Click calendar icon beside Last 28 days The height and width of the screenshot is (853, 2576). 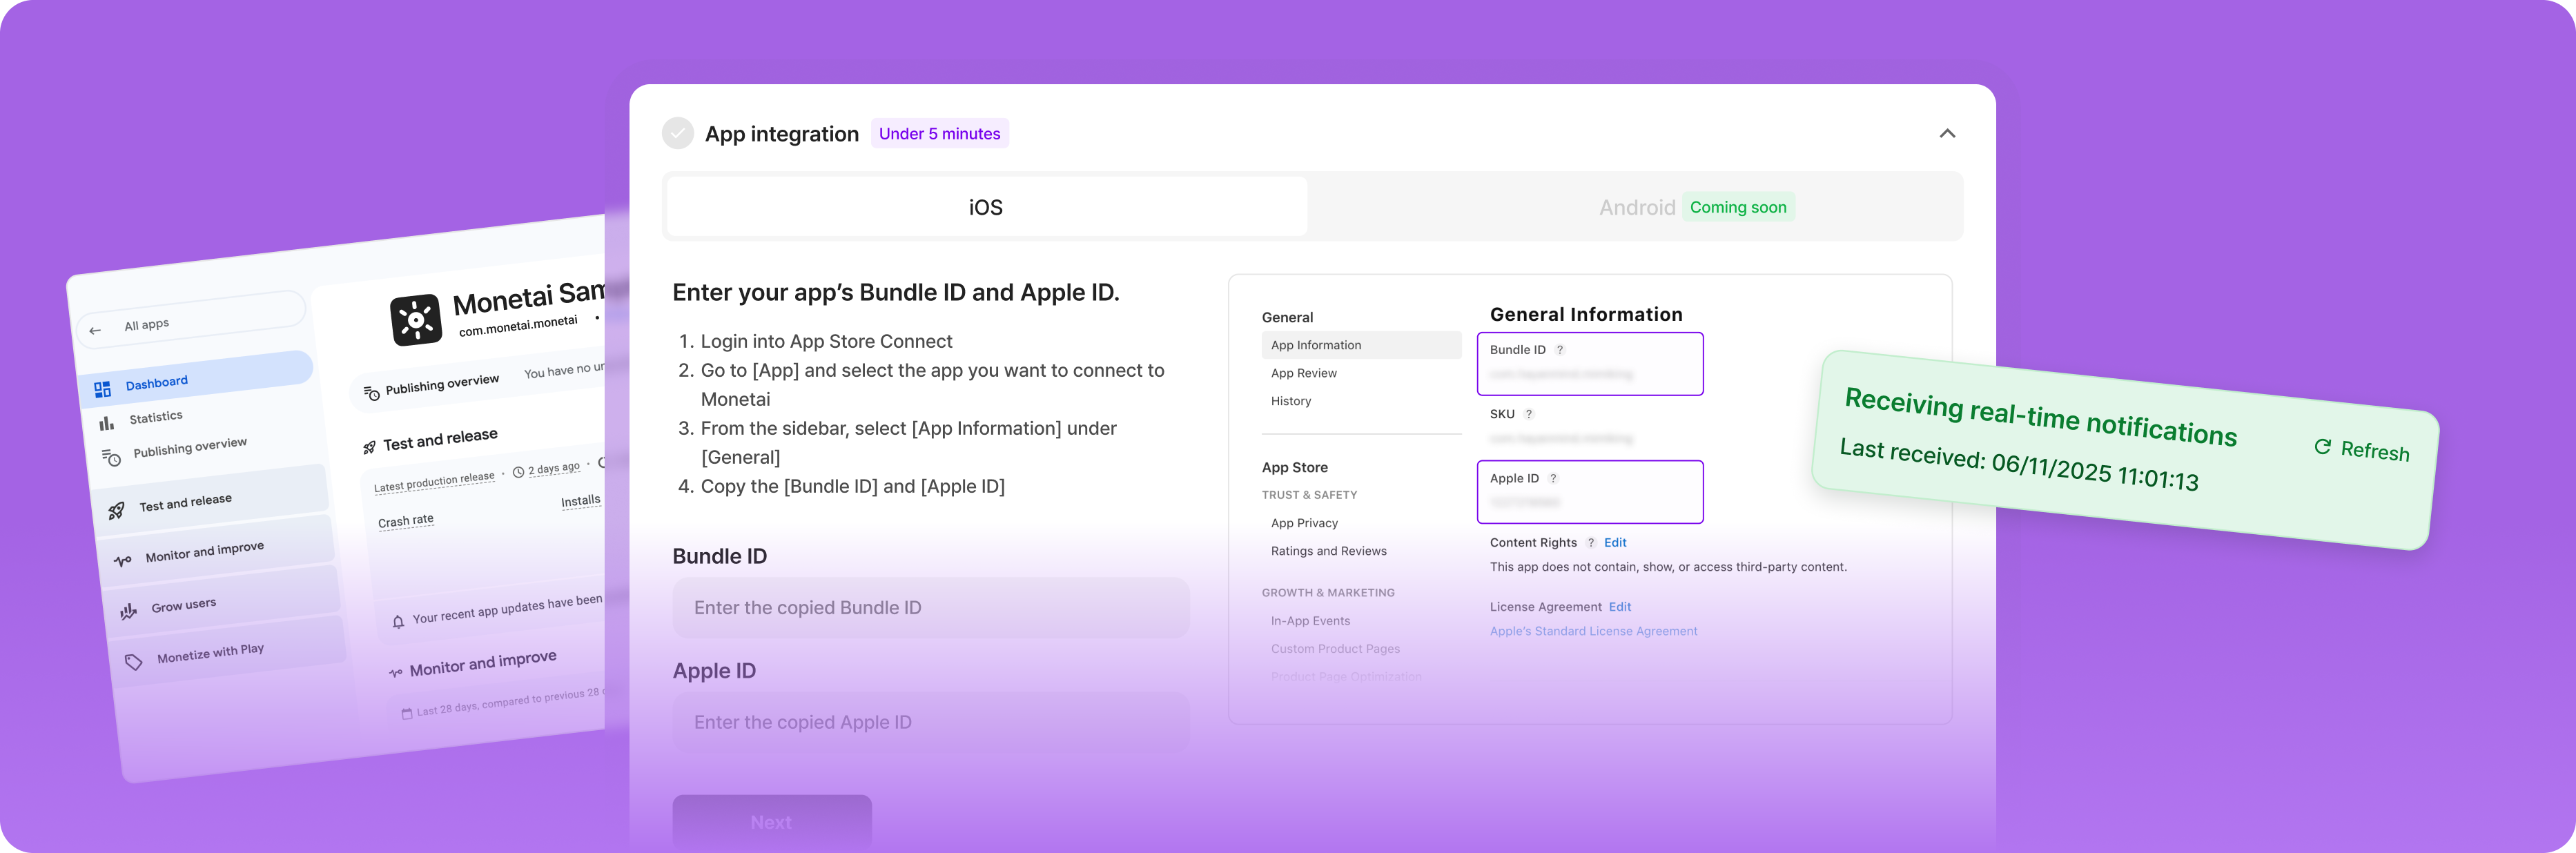tap(406, 713)
